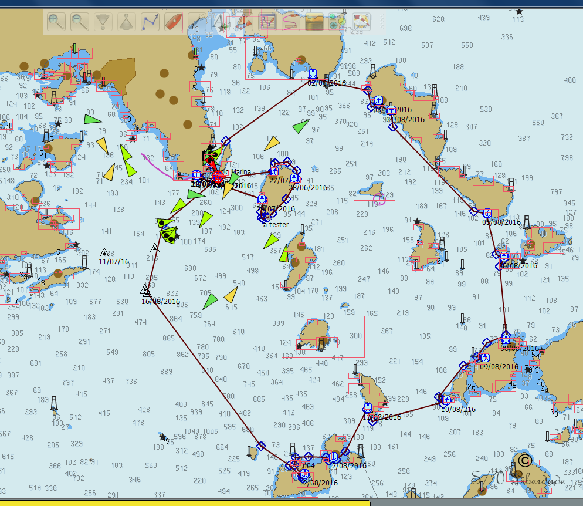583x506 pixels.
Task: Click the Zoom Out magnifier tool
Action: pyautogui.click(x=80, y=22)
